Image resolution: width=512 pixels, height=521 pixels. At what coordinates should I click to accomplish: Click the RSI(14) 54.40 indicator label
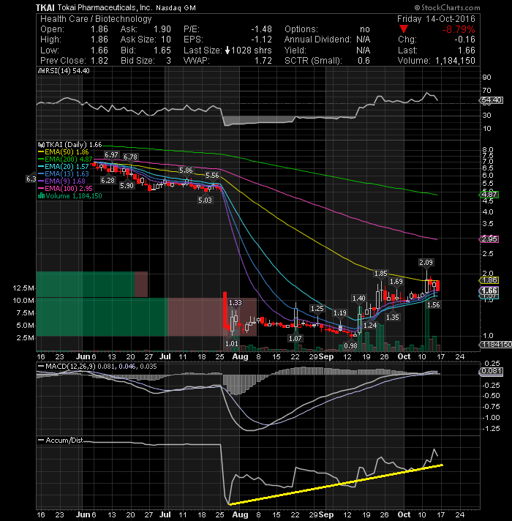click(67, 71)
